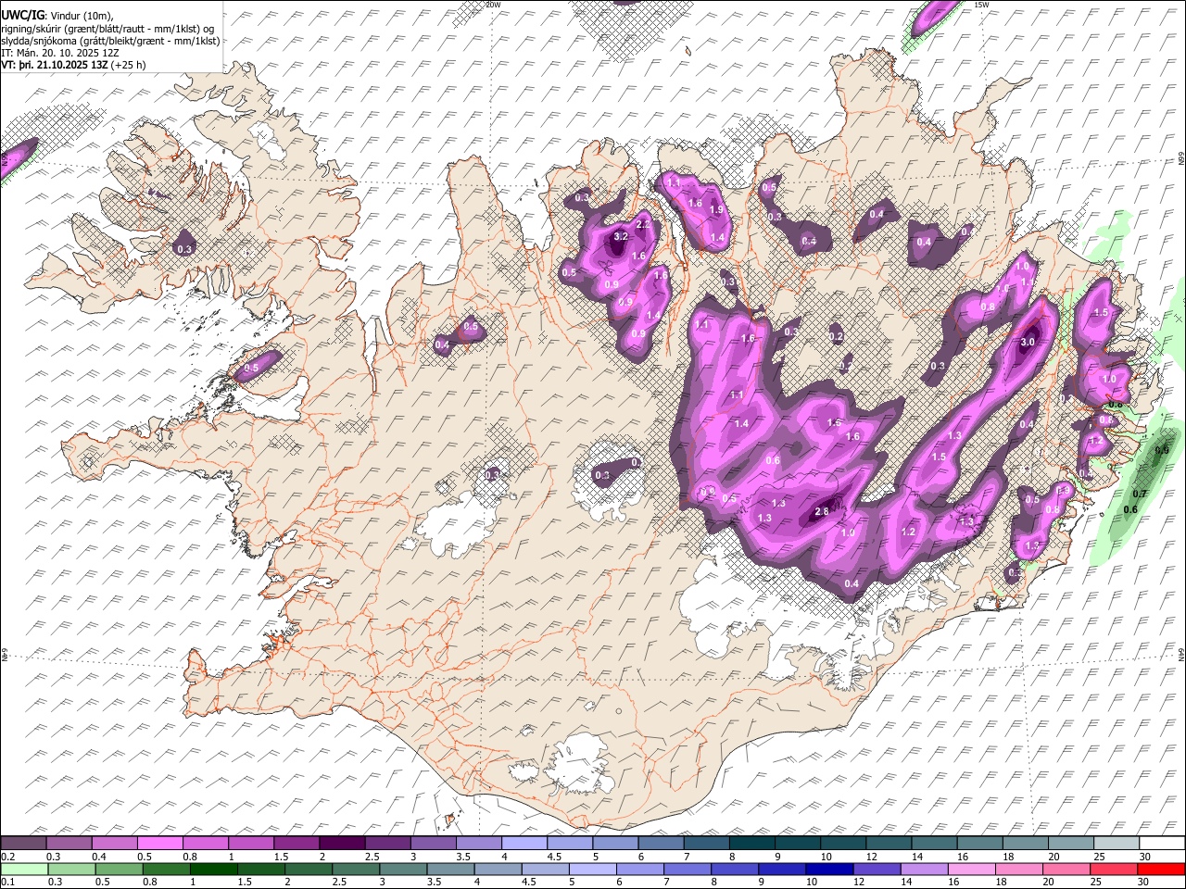
Task: Select the 3.0 value in eastern Iceland
Action: [x=1027, y=342]
